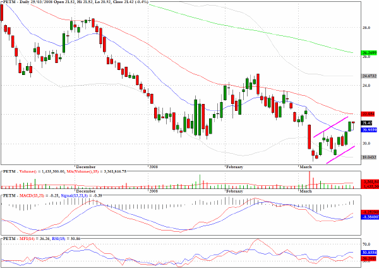Select the blue 20.9559 moving average tag

pos(369,130)
